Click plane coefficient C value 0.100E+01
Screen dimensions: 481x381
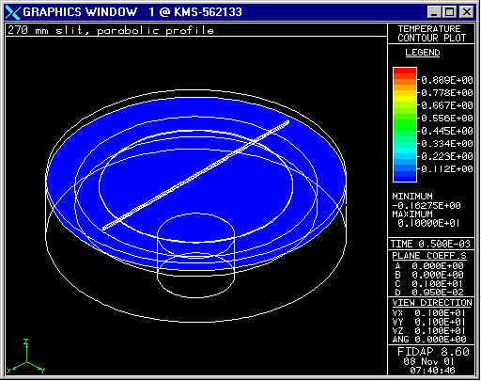coord(438,284)
